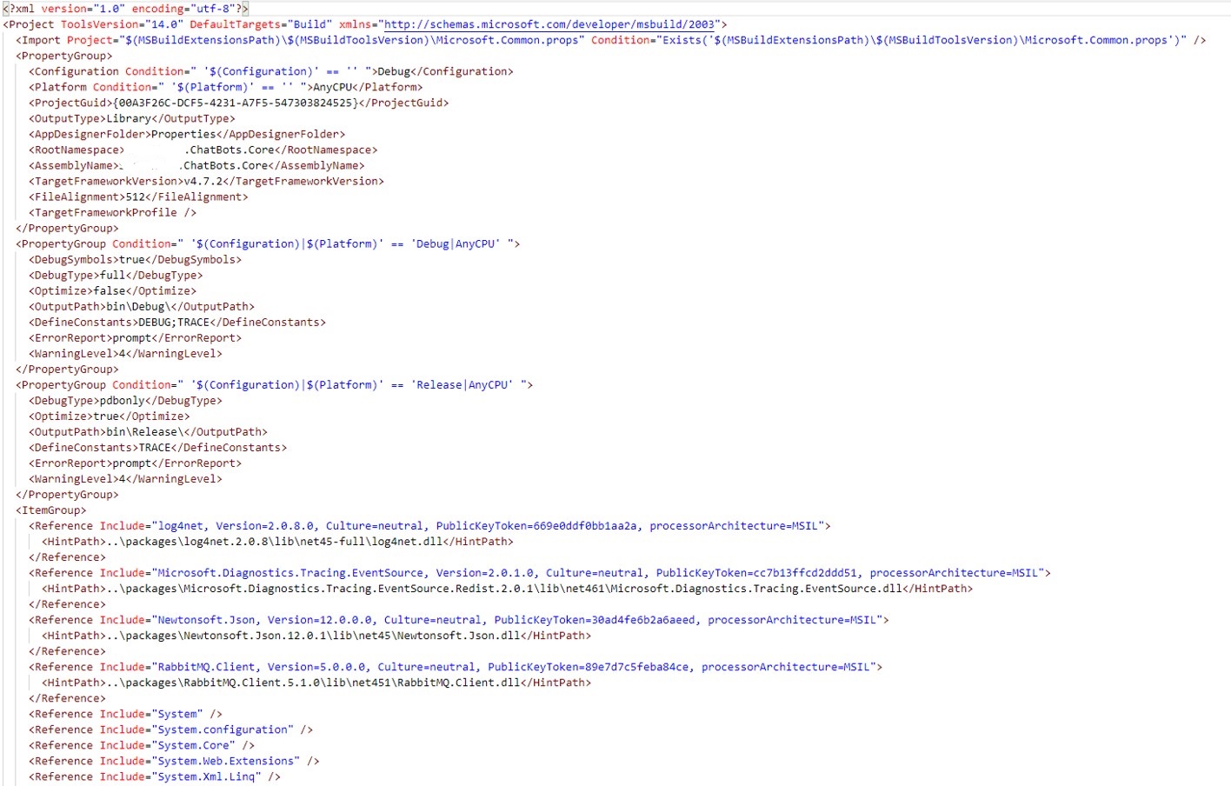Click the bin\Debug\ OutputPath value
The image size is (1231, 786).
(138, 306)
